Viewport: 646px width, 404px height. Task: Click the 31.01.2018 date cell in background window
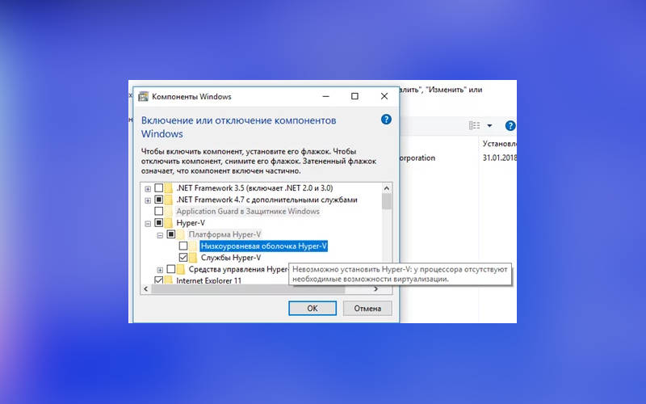(x=499, y=158)
